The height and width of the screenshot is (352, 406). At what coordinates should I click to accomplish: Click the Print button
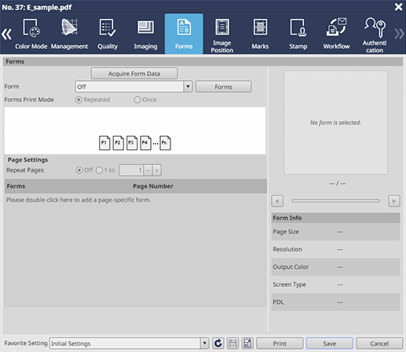coord(280,343)
